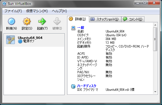Click the gear icon on 詳細 tab

71,19
